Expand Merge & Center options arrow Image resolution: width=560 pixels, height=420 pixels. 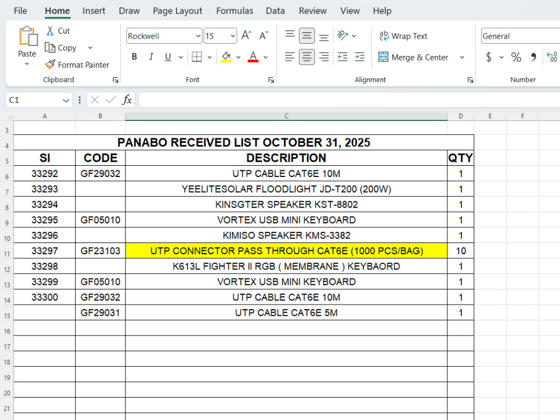[x=462, y=57]
